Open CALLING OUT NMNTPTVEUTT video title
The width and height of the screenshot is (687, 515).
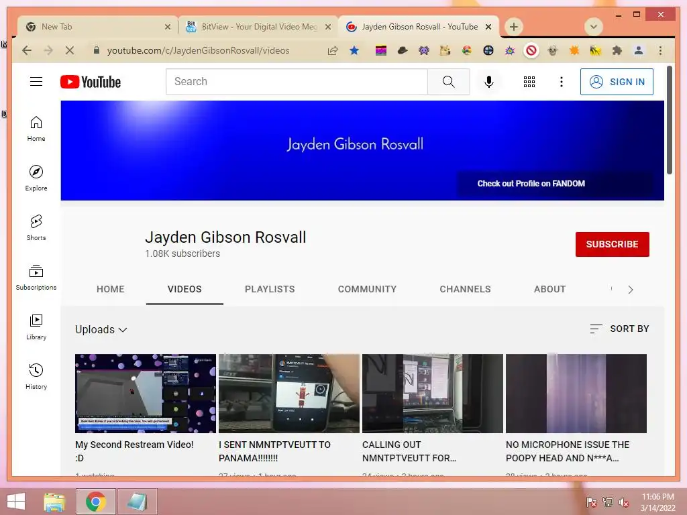[x=409, y=451]
